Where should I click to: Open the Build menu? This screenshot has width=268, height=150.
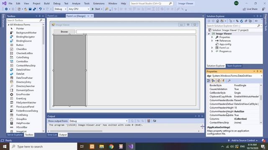46,3
